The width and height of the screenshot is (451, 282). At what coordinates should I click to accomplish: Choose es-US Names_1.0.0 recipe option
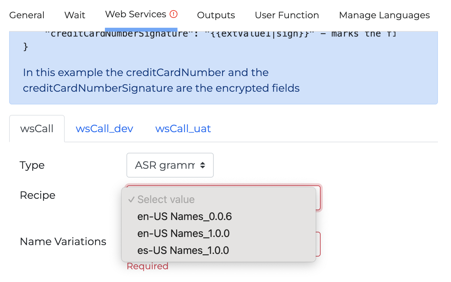pos(183,251)
